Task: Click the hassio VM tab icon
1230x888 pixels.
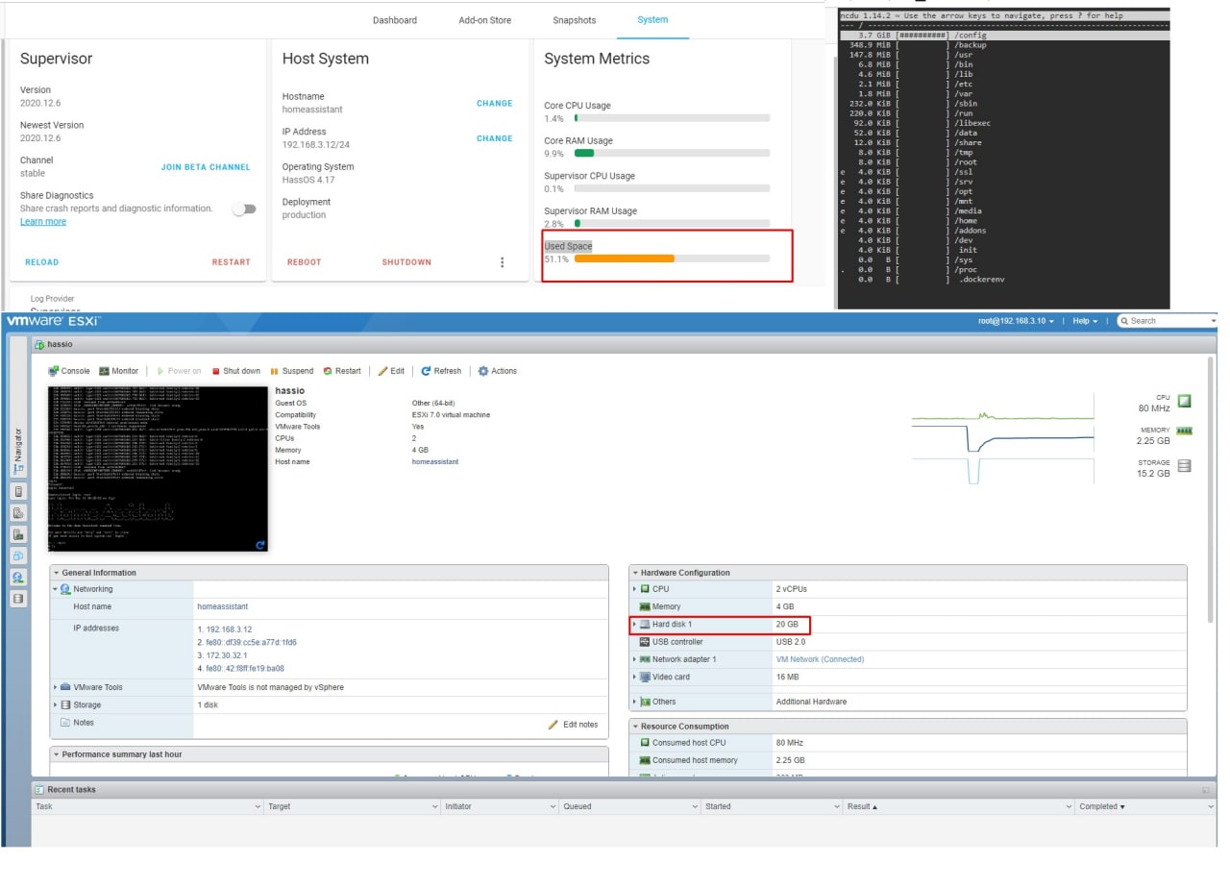Action: (x=40, y=344)
